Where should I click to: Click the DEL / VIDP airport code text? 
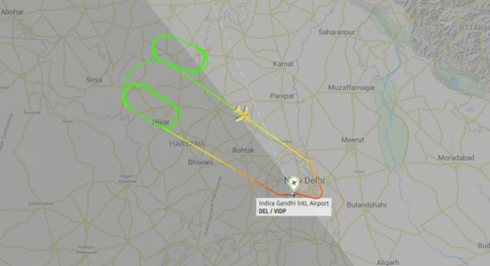point(272,211)
